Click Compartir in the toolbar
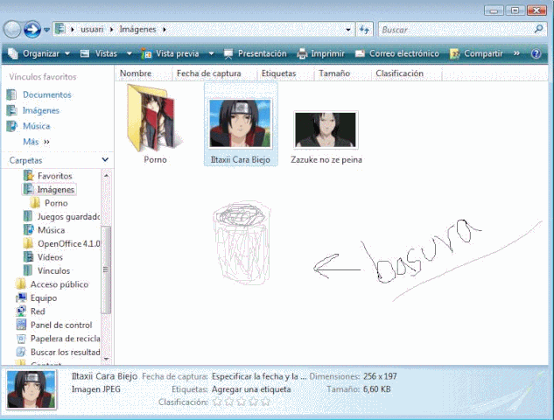Viewport: 554px width, 420px height. pos(476,53)
